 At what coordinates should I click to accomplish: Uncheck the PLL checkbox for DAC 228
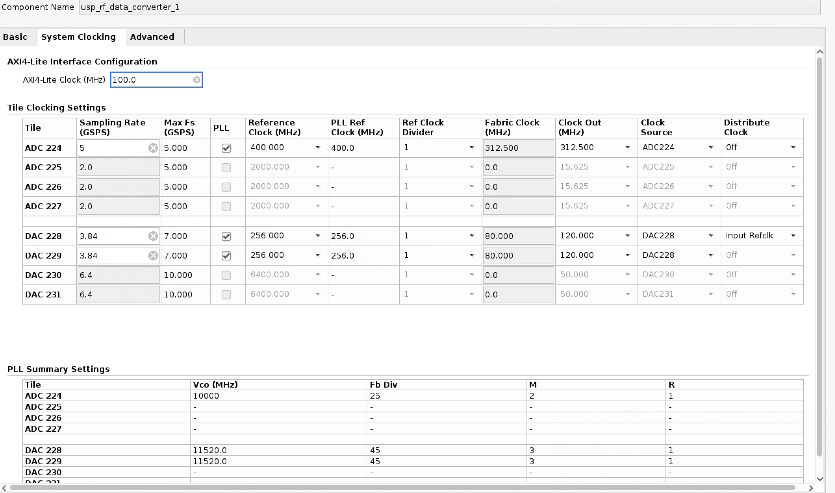226,237
